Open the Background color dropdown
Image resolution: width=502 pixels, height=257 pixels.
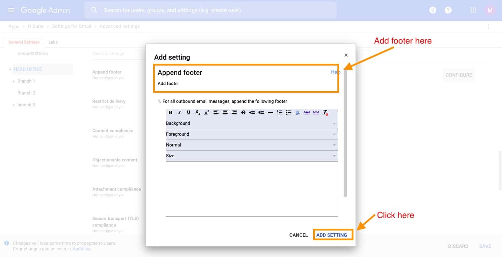pos(251,123)
